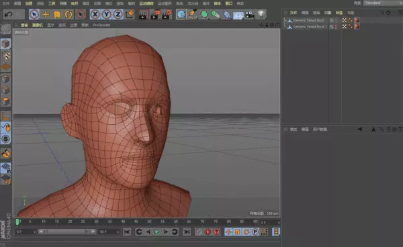The image size is (403, 247).
Task: Select the Live Selection tool
Action: [x=34, y=14]
